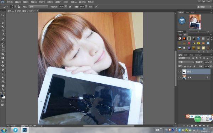Click the horizontal canvas scrollbar
The height and width of the screenshot is (133, 213).
click(x=109, y=126)
